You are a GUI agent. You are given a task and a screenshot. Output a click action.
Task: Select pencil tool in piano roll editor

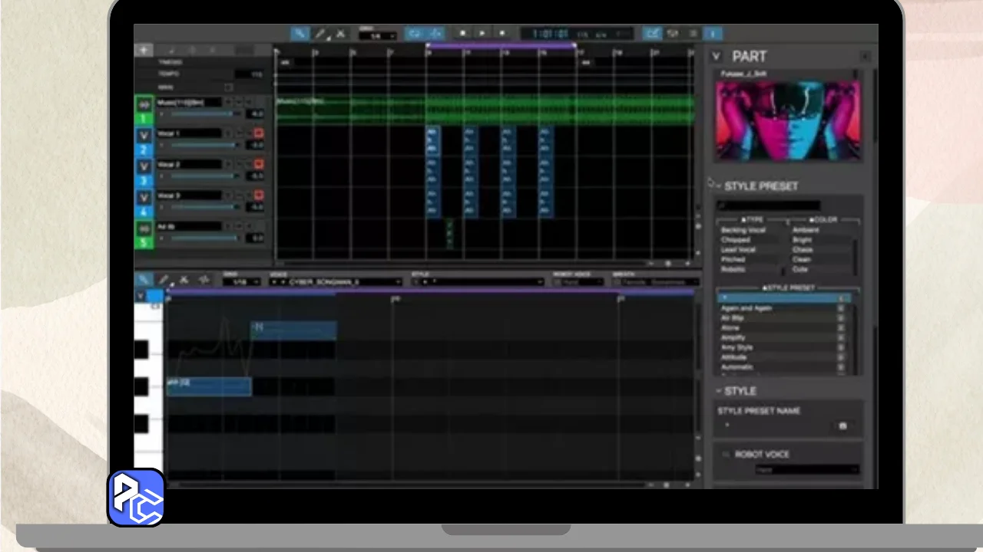[x=164, y=281]
